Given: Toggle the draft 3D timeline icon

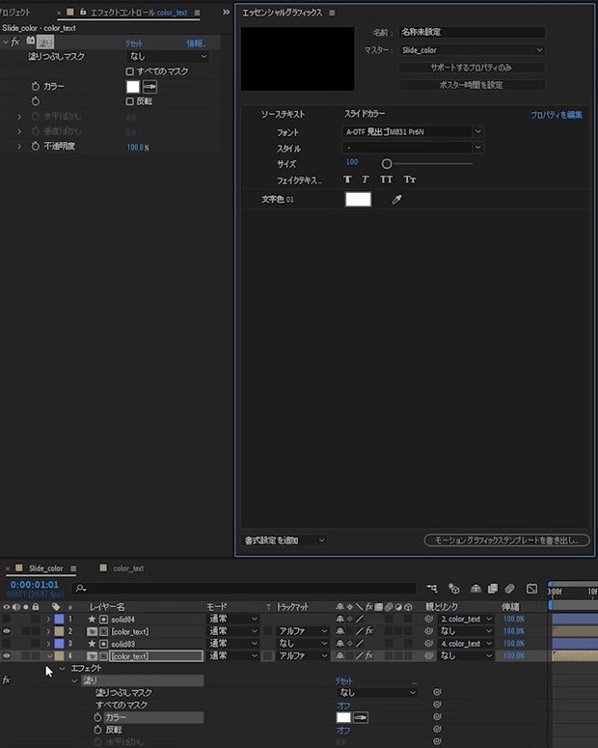Looking at the screenshot, I should tap(454, 589).
